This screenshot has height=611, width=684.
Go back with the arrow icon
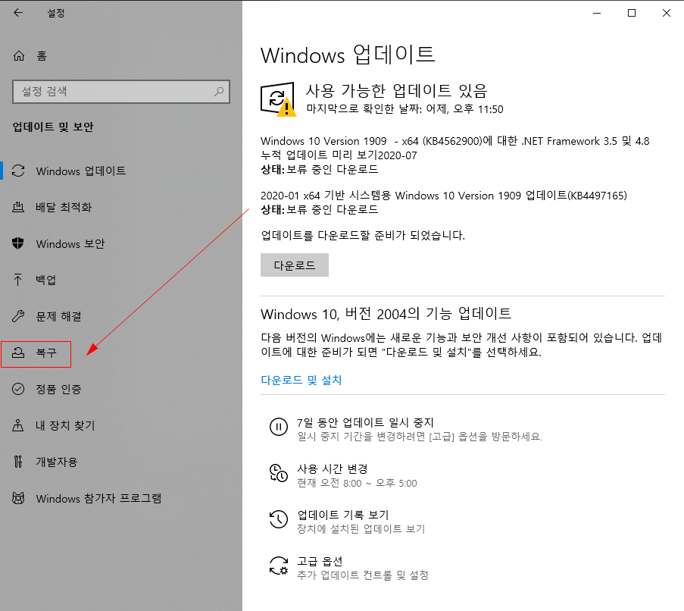click(18, 13)
